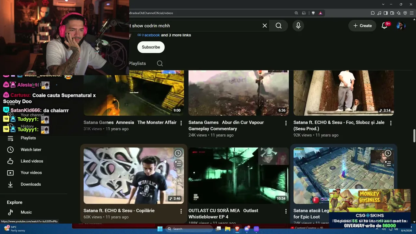Open the Brave Wallet icon
Image resolution: width=416 pixels, height=234 pixels.
pyautogui.click(x=392, y=13)
